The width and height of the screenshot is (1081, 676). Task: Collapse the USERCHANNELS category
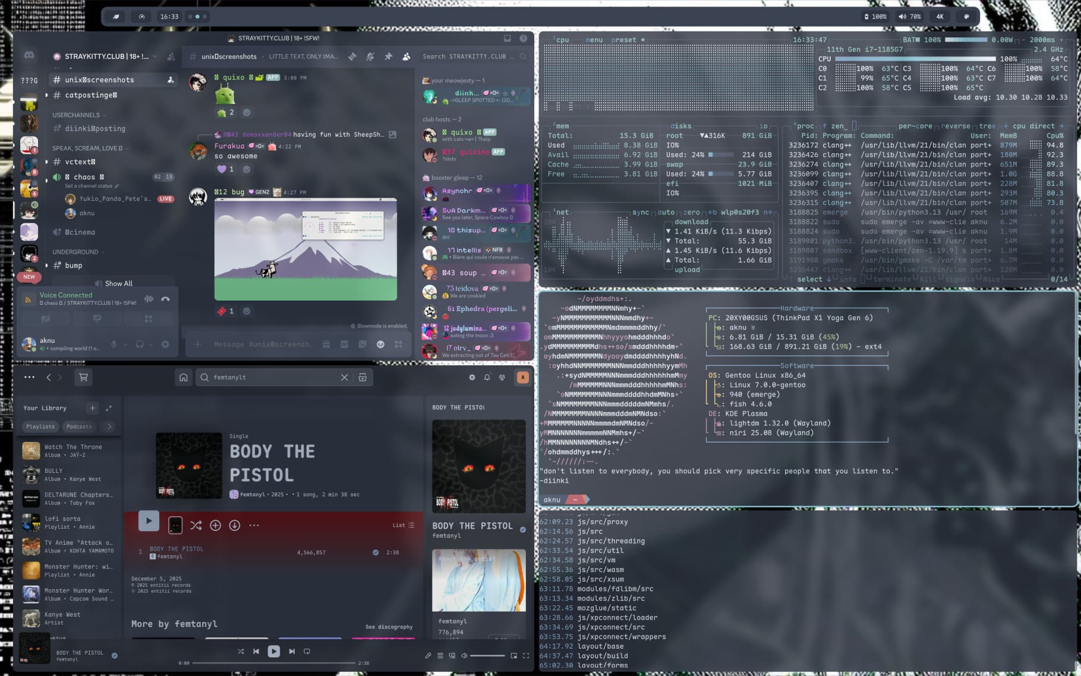coord(78,115)
